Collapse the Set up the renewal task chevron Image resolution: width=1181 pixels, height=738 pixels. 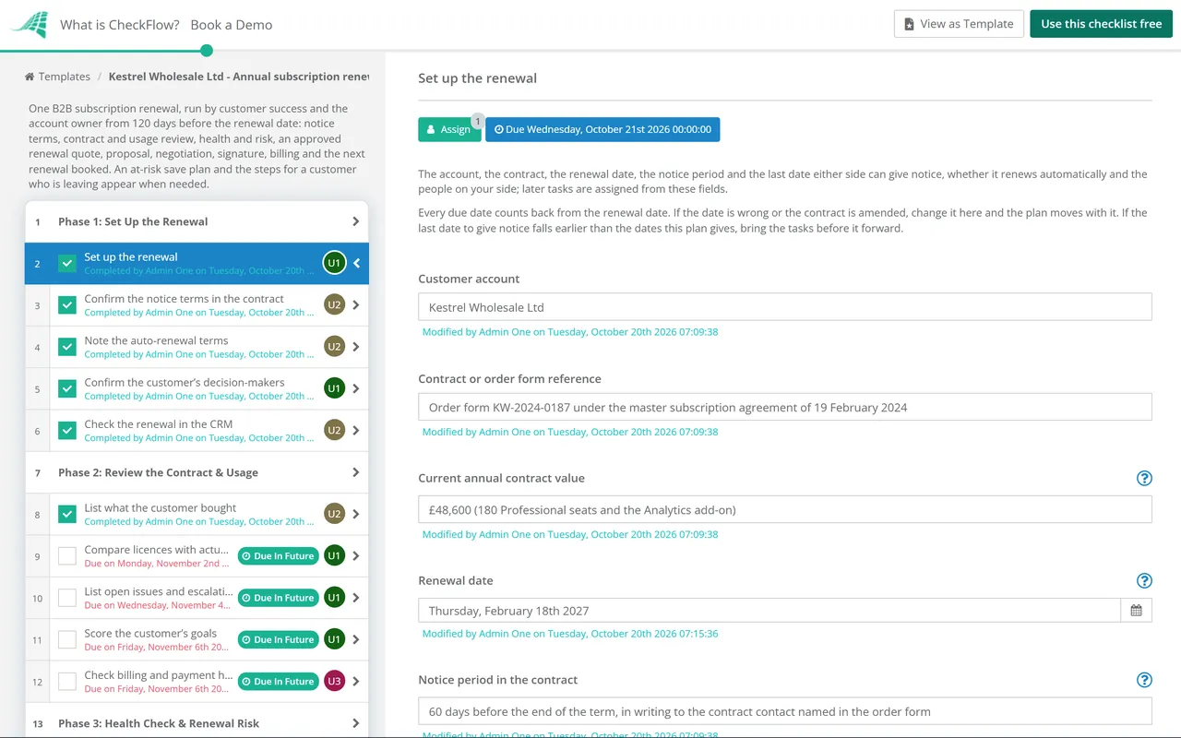[357, 263]
